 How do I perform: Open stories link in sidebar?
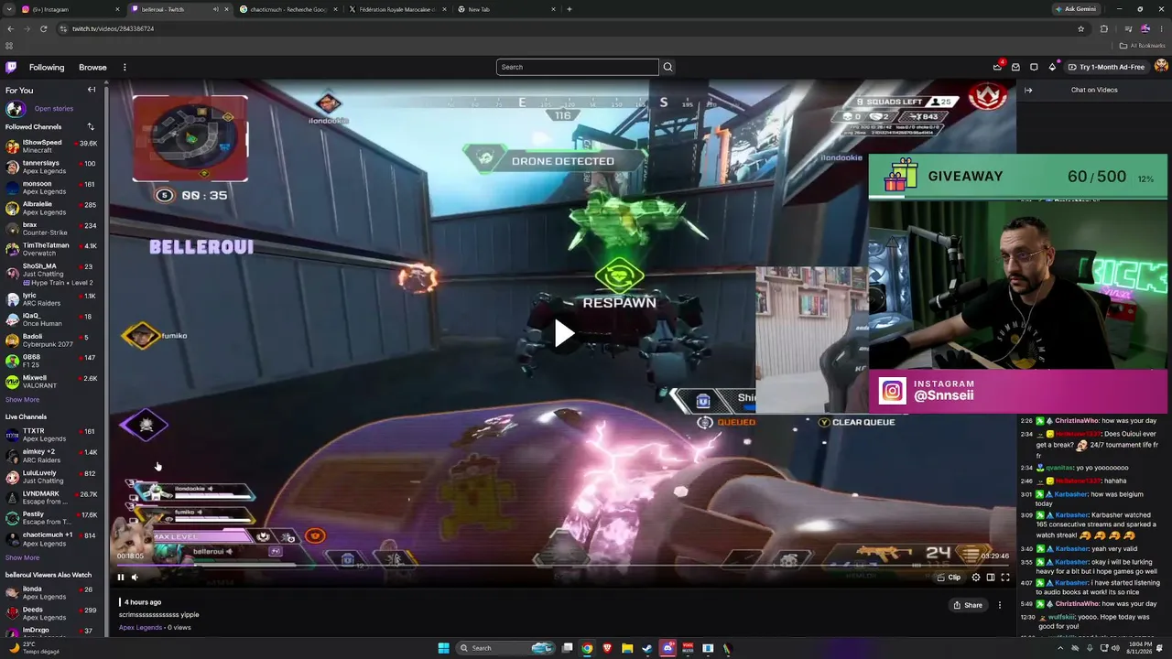coord(54,109)
